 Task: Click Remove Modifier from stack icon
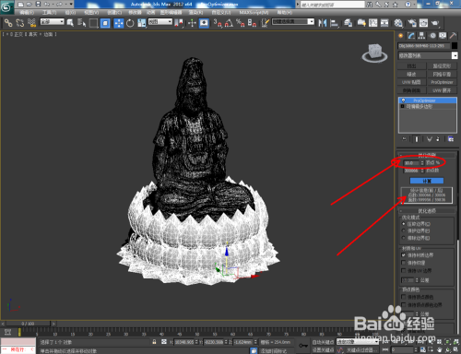[438, 139]
